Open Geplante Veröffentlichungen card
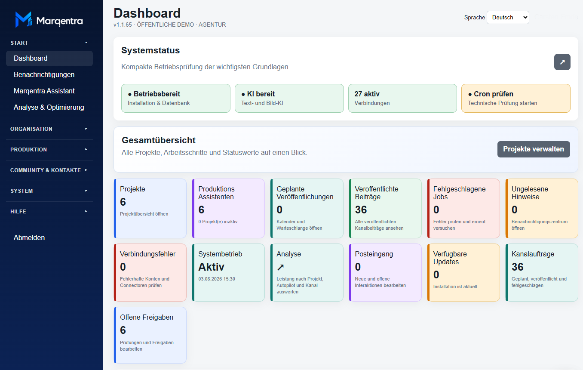 (307, 208)
